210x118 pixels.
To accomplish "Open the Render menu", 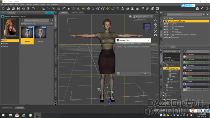I will tap(22, 4).
